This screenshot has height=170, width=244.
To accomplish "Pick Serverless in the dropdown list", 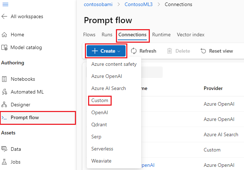I will coord(102,149).
